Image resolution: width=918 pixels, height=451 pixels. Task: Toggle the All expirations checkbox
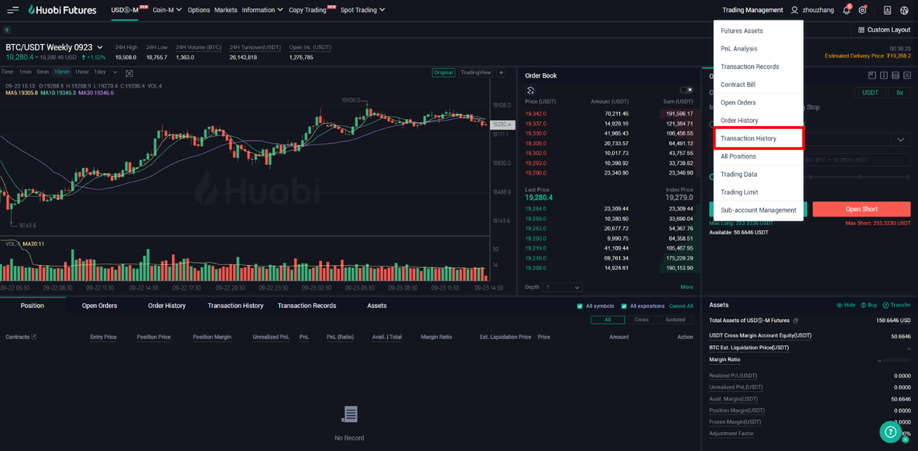(624, 306)
